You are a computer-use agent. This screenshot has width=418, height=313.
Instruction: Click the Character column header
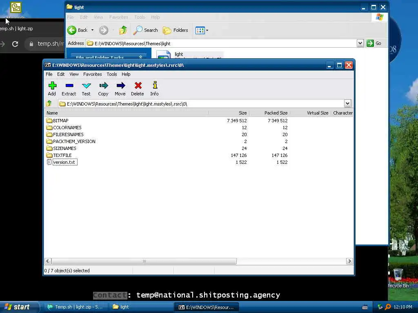point(342,113)
